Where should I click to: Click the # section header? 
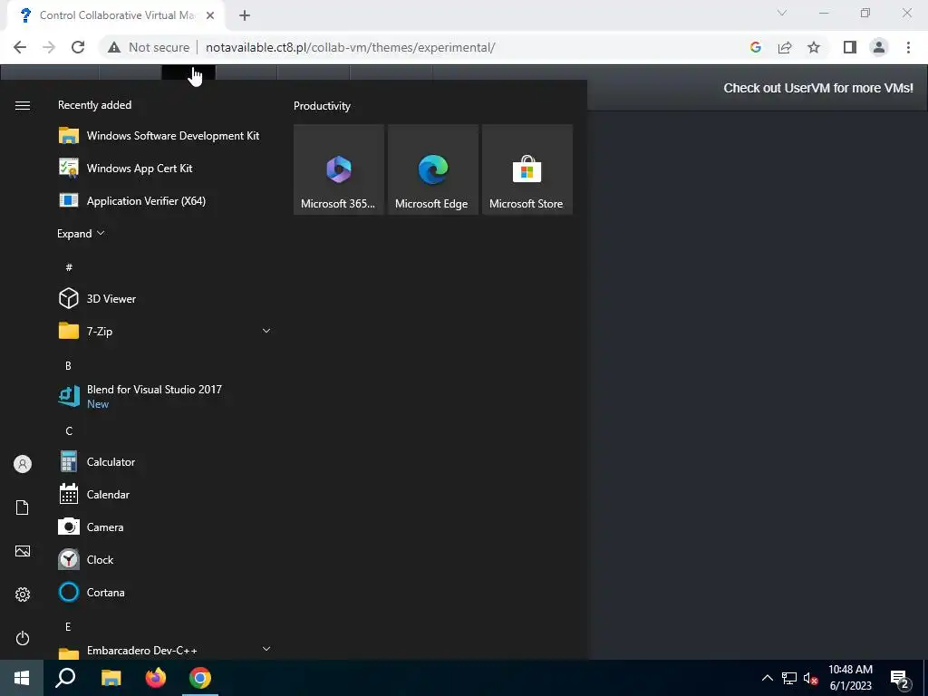coord(69,267)
